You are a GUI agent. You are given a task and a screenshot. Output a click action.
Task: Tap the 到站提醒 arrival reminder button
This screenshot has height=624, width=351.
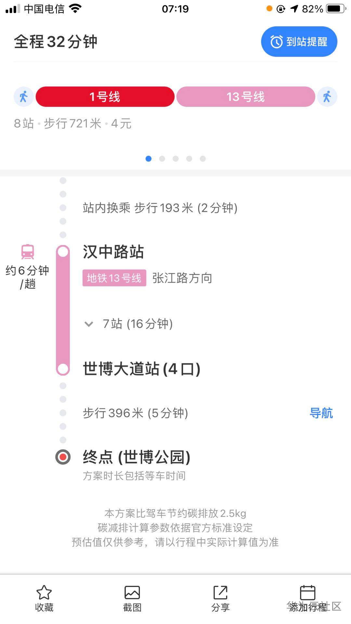(299, 42)
